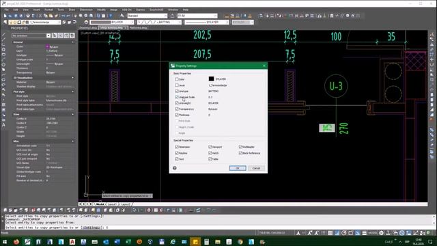Click the Paste icon in the toolbar

coord(51,16)
